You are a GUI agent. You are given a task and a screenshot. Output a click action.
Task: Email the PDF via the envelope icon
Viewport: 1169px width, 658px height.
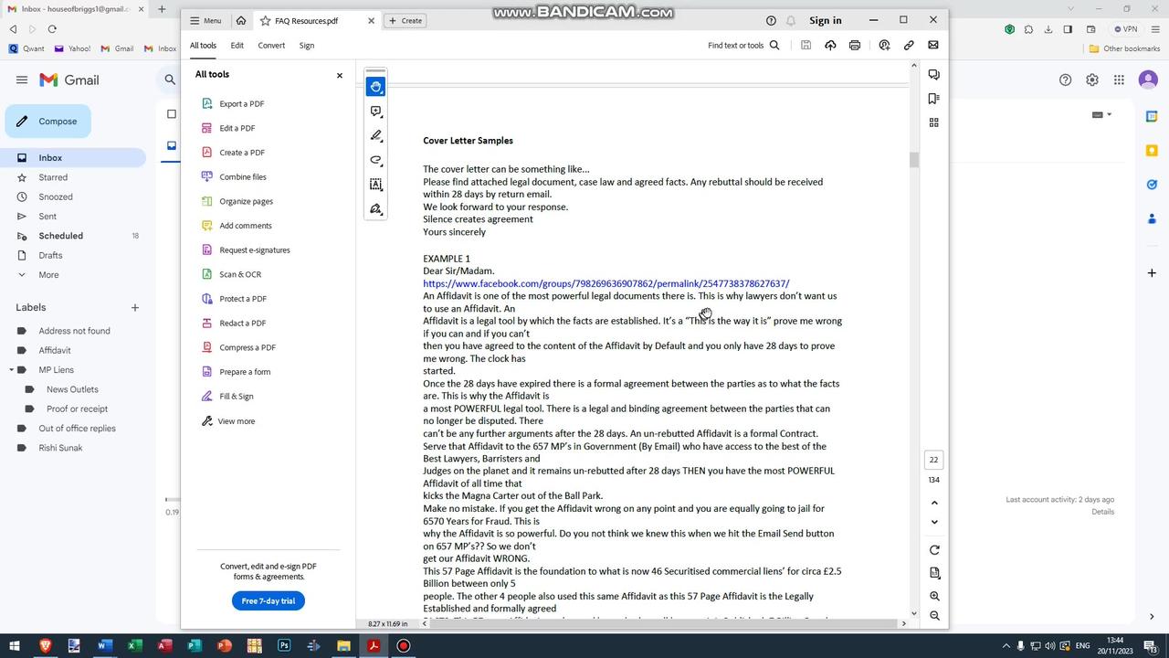click(932, 45)
